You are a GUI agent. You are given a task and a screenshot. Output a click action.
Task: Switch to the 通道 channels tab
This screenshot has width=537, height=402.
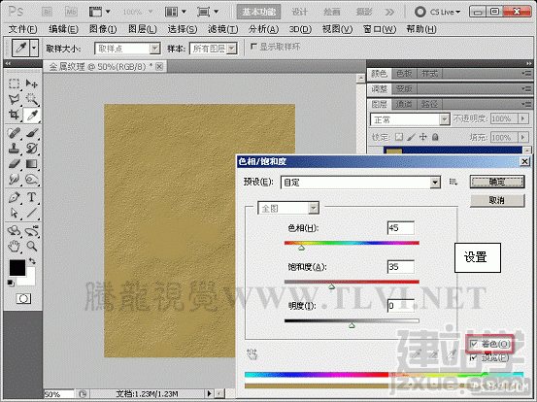coord(404,104)
